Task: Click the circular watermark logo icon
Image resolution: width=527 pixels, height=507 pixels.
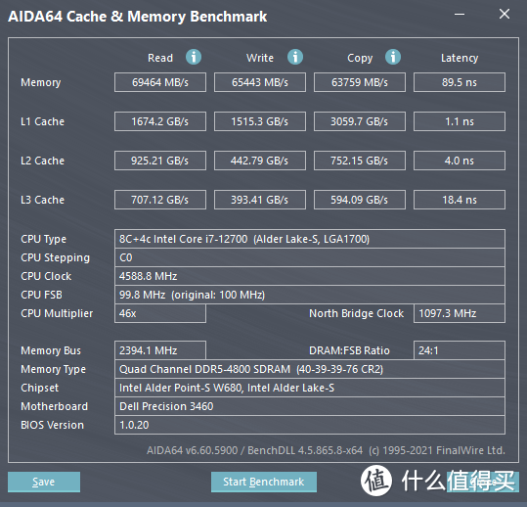Action: point(376,481)
